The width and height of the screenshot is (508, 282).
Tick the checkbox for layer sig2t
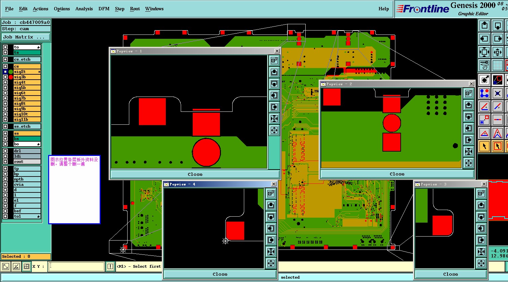pyautogui.click(x=5, y=72)
